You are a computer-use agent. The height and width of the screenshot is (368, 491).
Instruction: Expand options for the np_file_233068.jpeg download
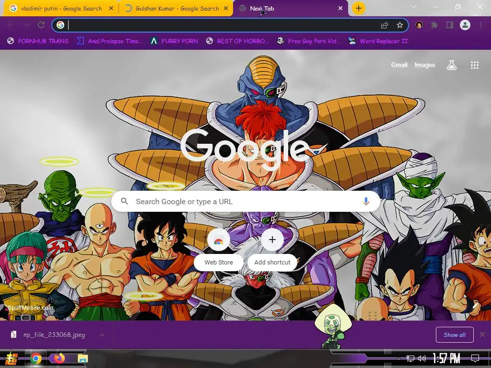tap(102, 335)
